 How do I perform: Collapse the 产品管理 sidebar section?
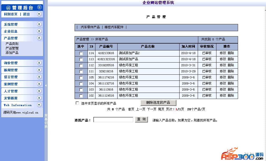pyautogui.click(x=39, y=38)
